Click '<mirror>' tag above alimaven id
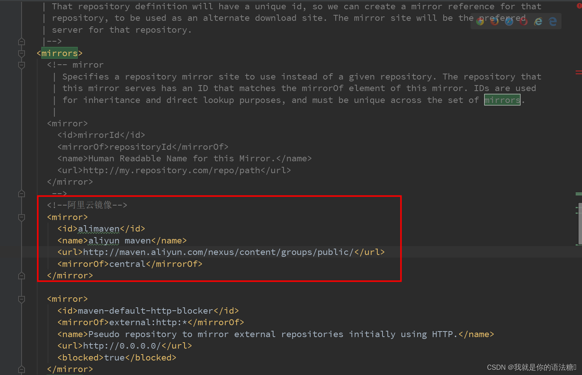 tap(67, 217)
